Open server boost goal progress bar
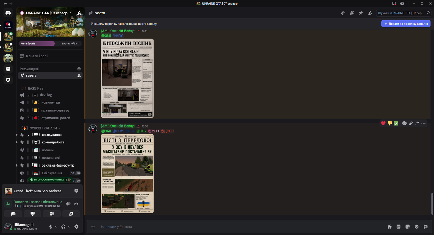 [50, 43]
